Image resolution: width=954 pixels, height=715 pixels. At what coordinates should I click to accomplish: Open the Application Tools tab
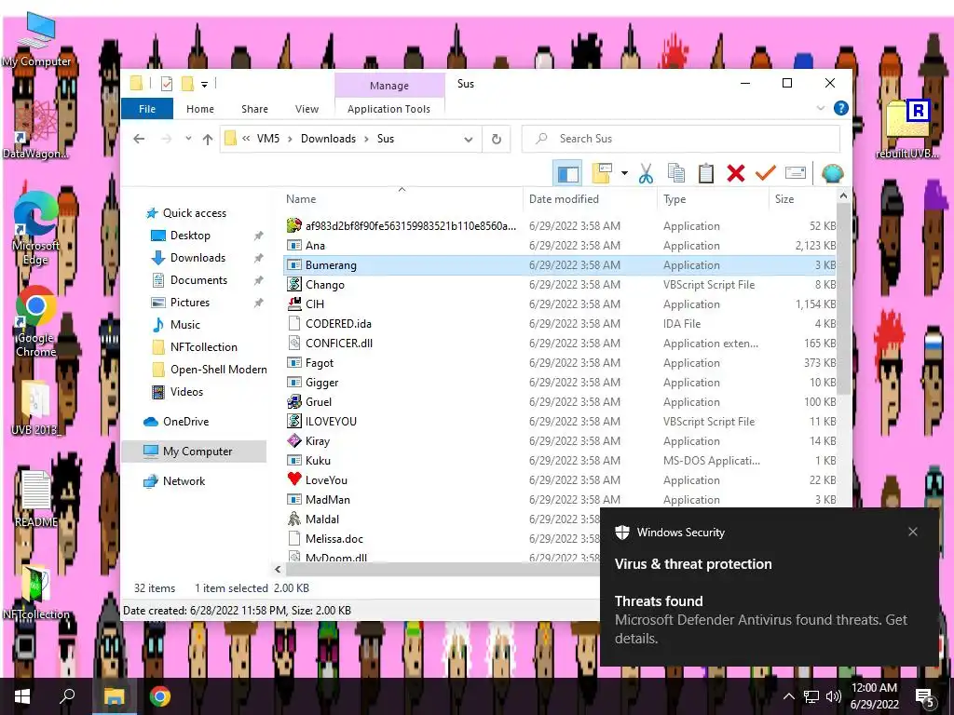tap(388, 109)
